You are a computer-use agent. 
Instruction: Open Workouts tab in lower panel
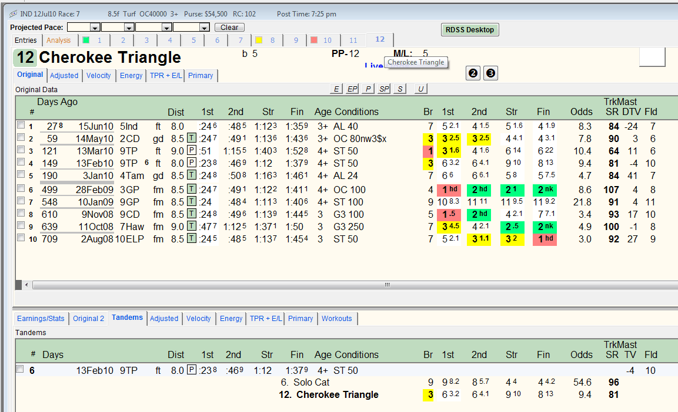tap(337, 318)
